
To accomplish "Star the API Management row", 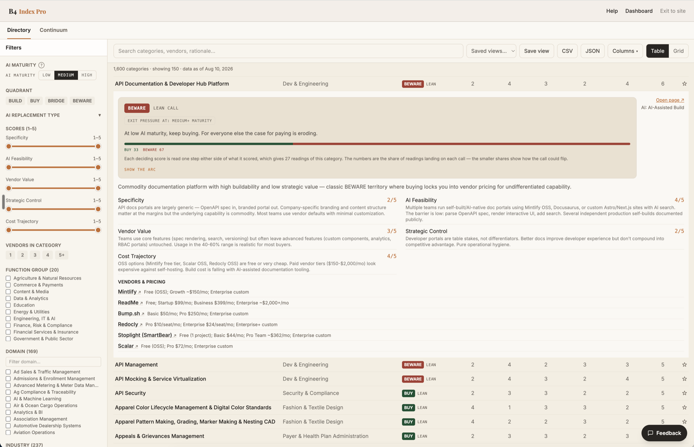I will click(x=684, y=365).
